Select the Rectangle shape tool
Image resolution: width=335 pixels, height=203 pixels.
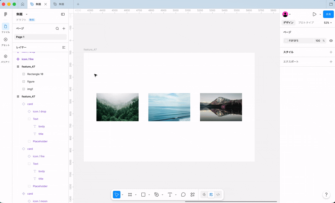tap(143, 194)
